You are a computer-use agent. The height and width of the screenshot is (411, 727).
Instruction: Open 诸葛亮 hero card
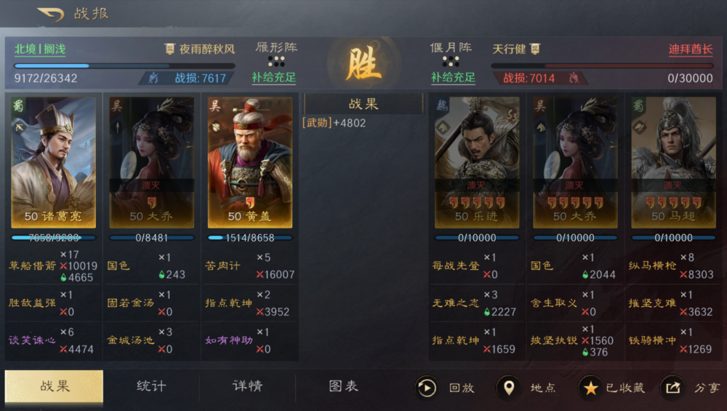pyautogui.click(x=54, y=162)
